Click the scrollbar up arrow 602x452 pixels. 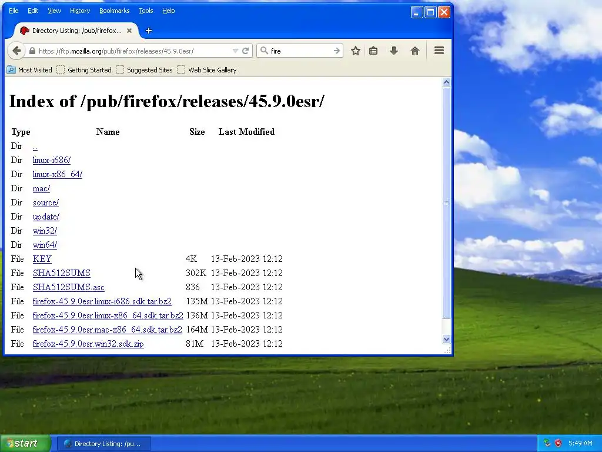click(x=446, y=82)
